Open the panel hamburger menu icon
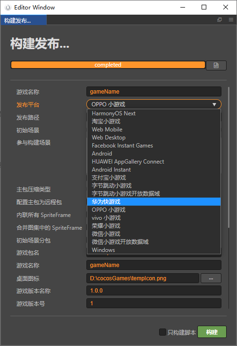The height and width of the screenshot is (346, 237). click(x=231, y=20)
